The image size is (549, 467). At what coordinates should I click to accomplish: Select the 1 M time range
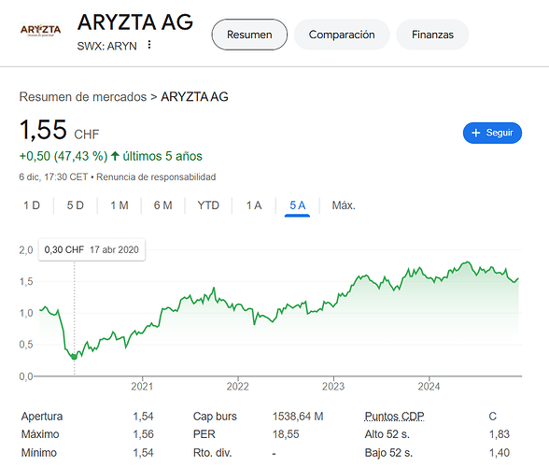(x=120, y=205)
